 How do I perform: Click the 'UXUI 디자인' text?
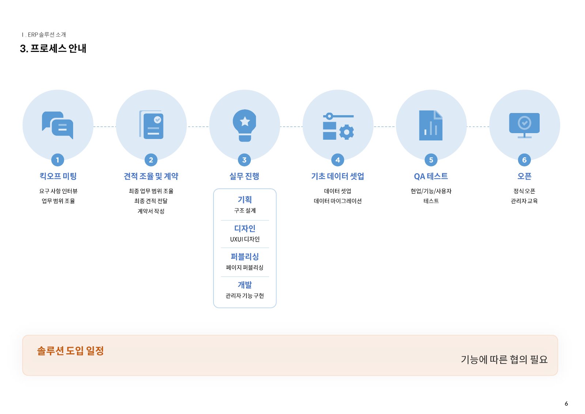coord(245,239)
